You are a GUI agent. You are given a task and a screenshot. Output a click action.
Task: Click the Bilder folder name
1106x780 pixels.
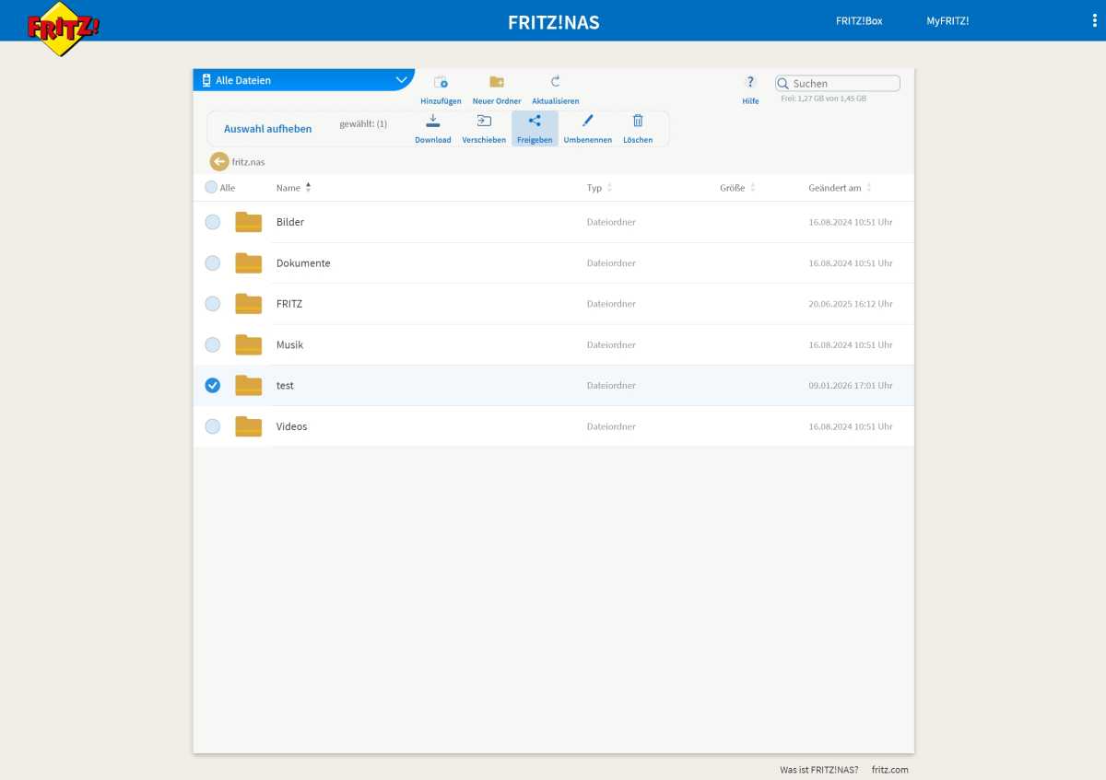tap(290, 222)
